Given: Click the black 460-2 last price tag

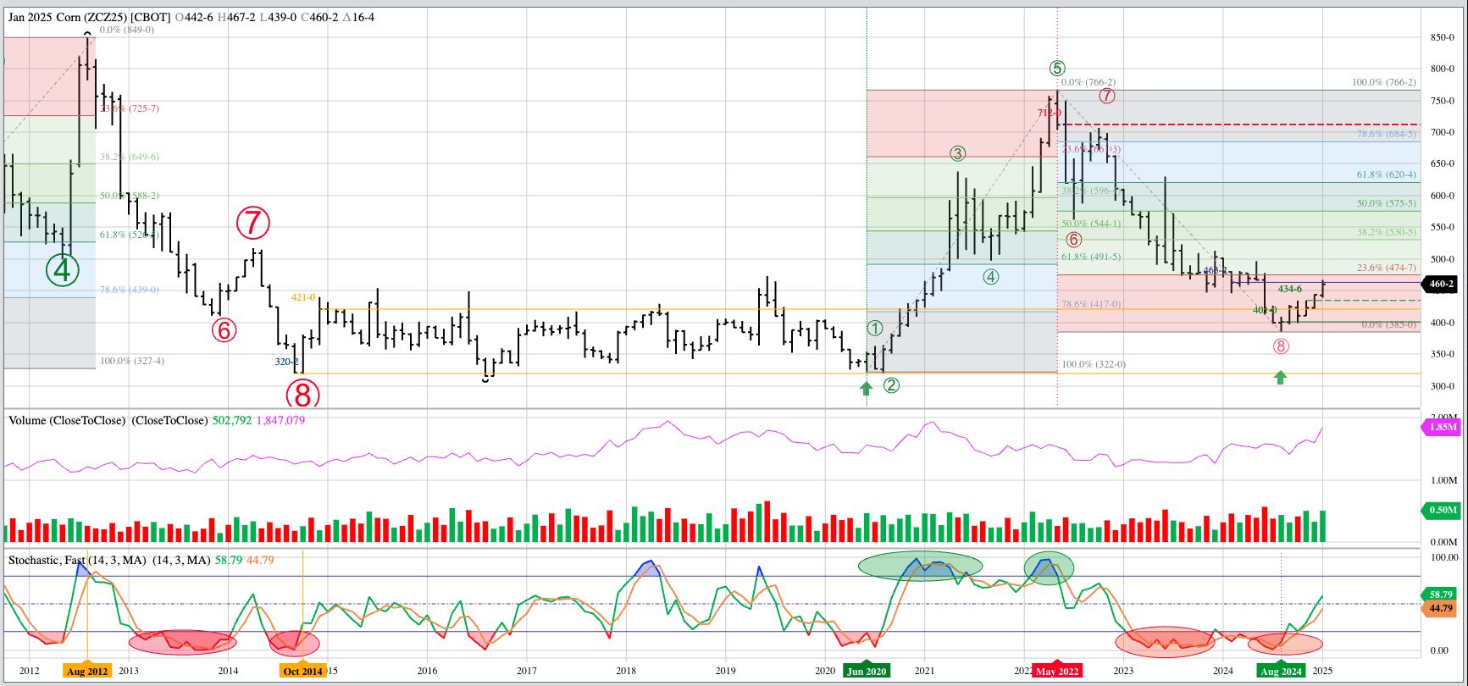Looking at the screenshot, I should [1441, 285].
